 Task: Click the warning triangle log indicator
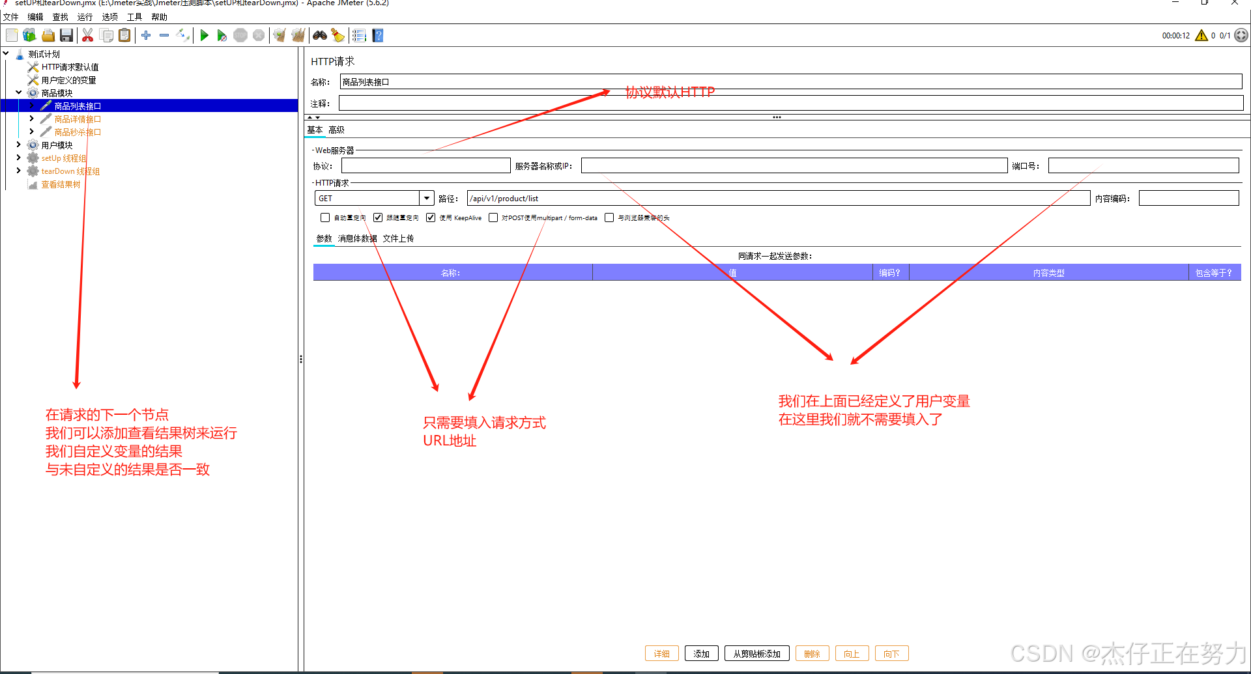pyautogui.click(x=1201, y=35)
